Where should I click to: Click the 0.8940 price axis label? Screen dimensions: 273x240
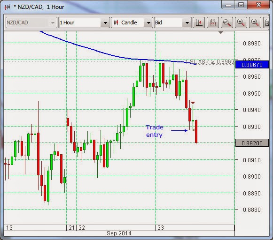point(252,110)
